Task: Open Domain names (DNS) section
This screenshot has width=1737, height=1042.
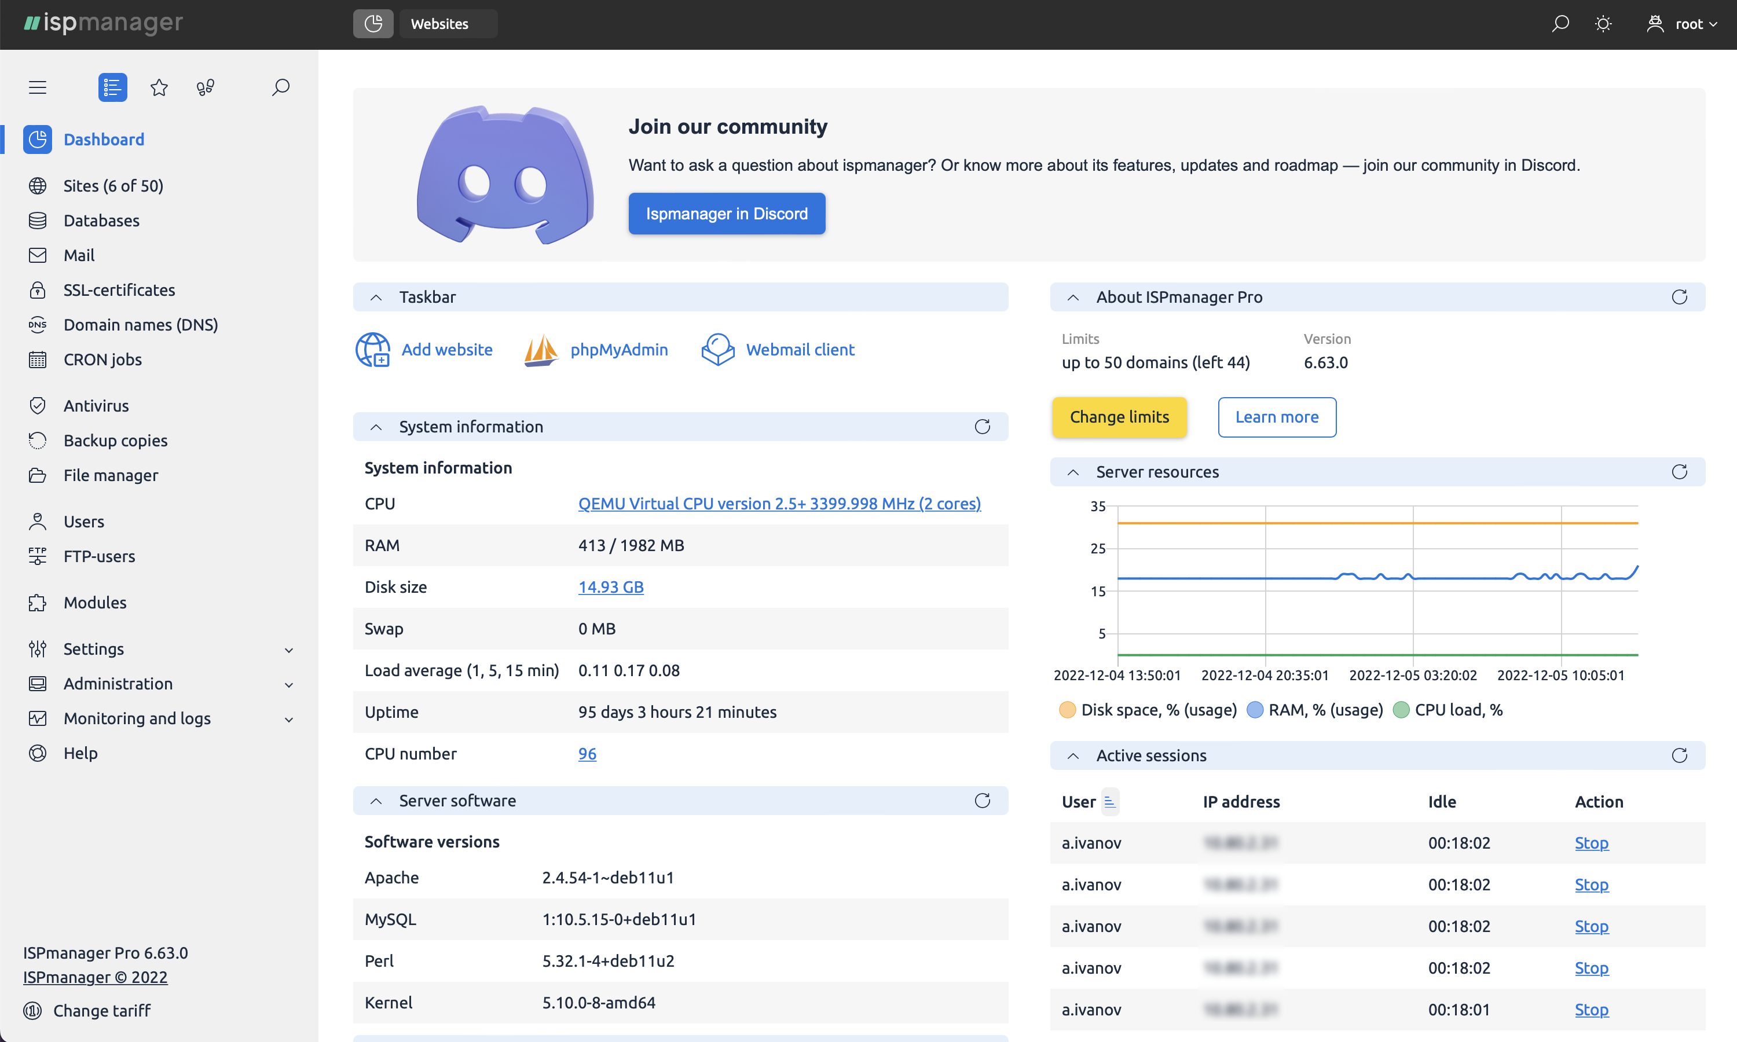Action: click(x=141, y=324)
